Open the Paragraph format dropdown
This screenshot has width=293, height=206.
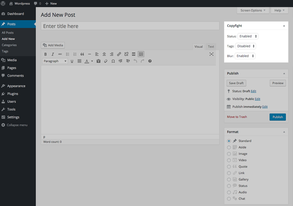(x=55, y=61)
